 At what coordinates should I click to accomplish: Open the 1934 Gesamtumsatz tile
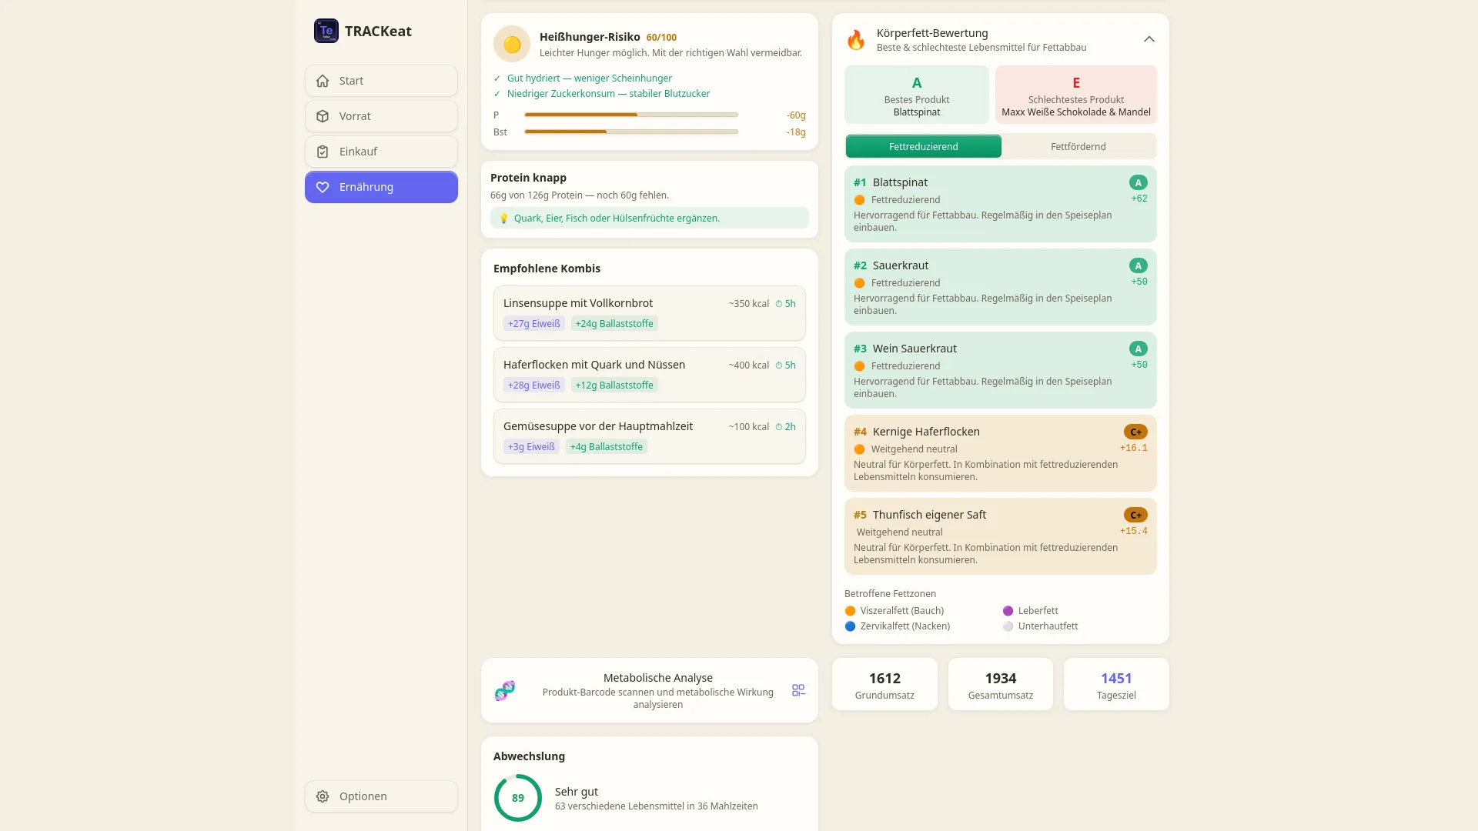coord(1001,684)
